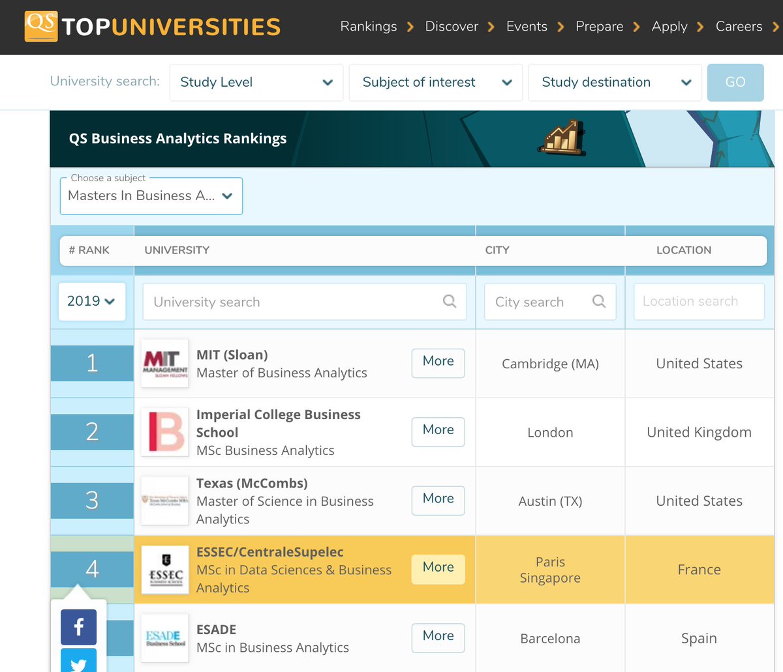Click in the University search field
This screenshot has width=783, height=672.
(x=305, y=301)
